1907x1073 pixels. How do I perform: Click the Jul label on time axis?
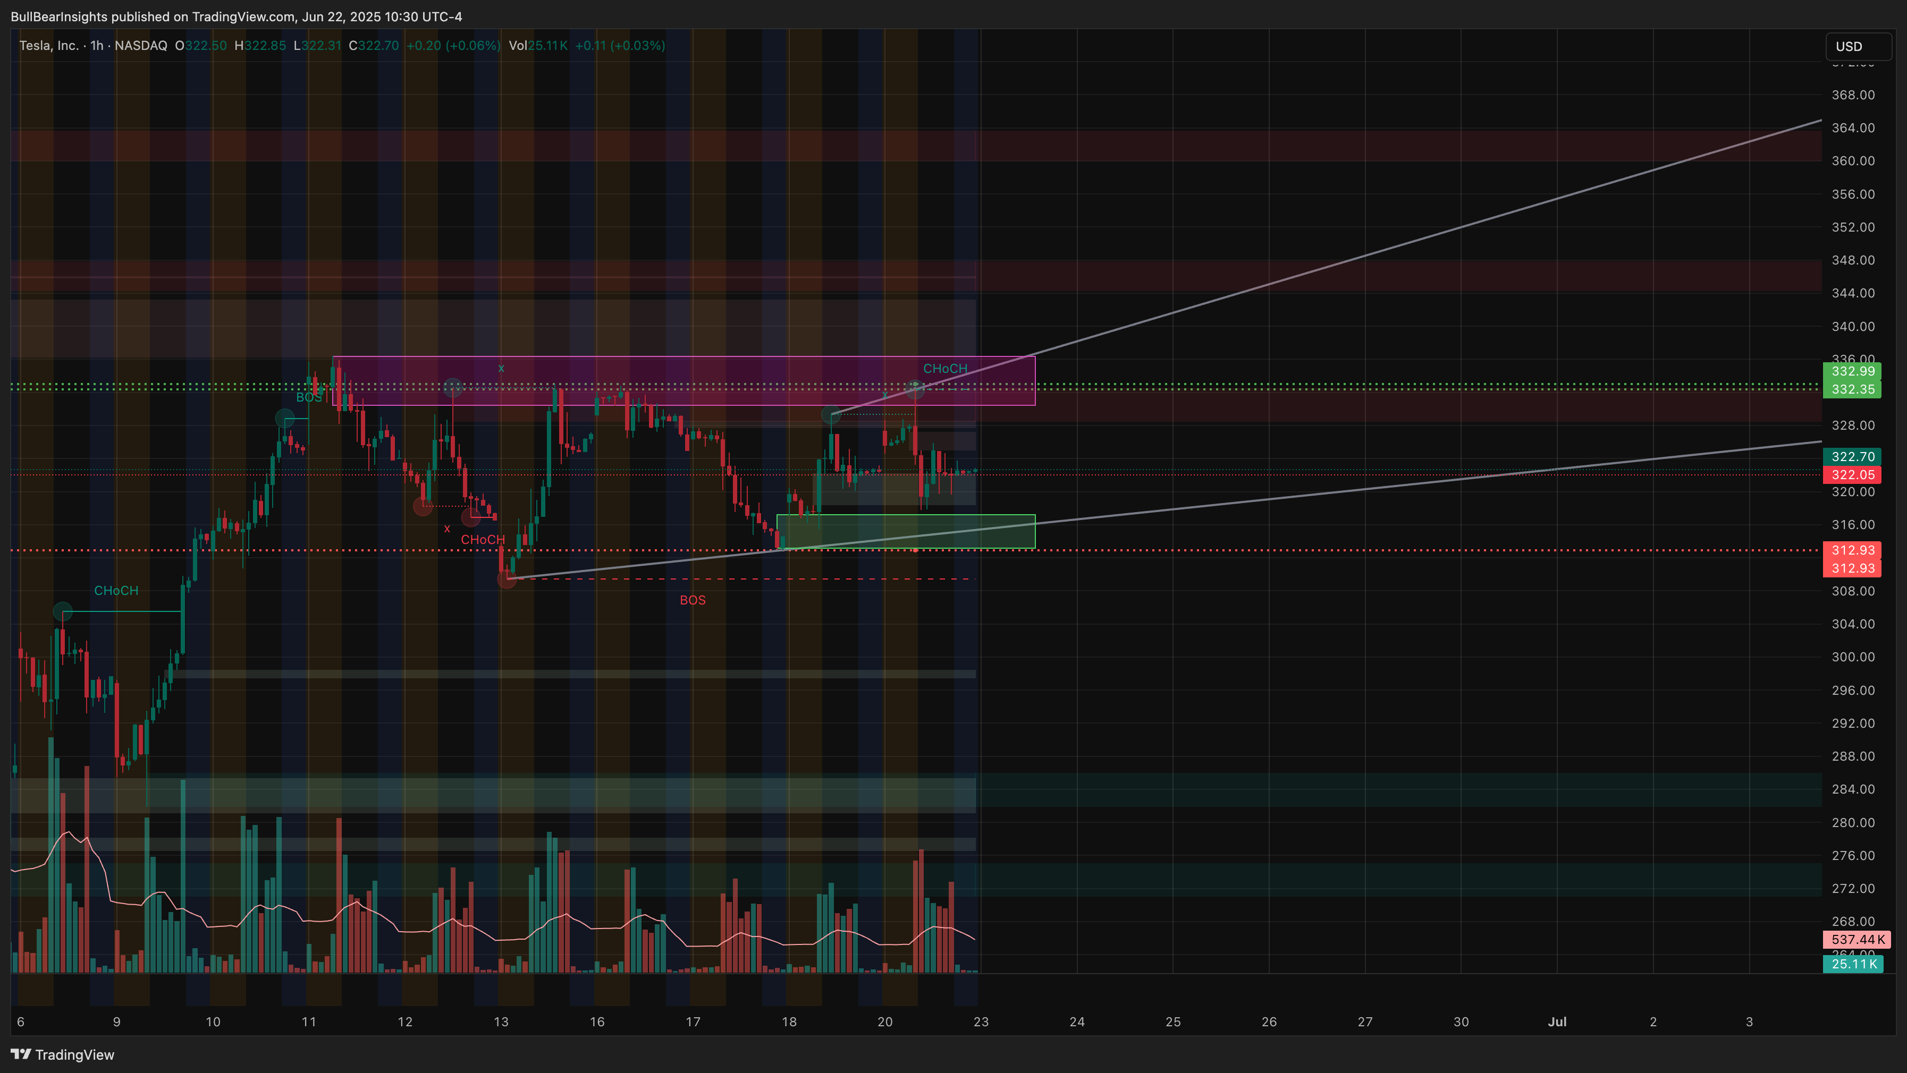(x=1558, y=1022)
